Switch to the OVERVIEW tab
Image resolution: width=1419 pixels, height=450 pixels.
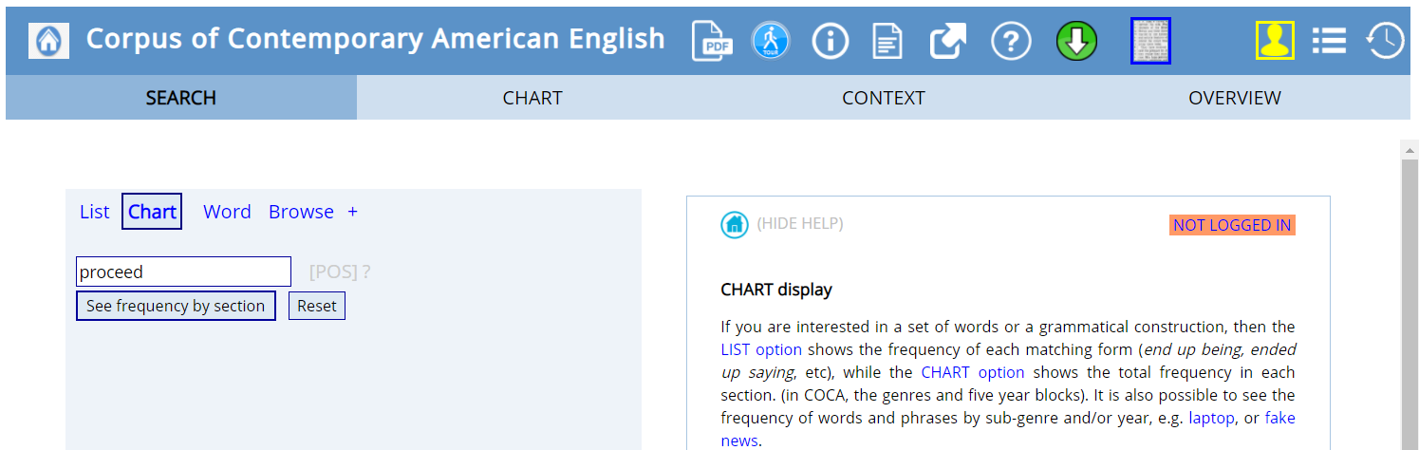(x=1235, y=98)
